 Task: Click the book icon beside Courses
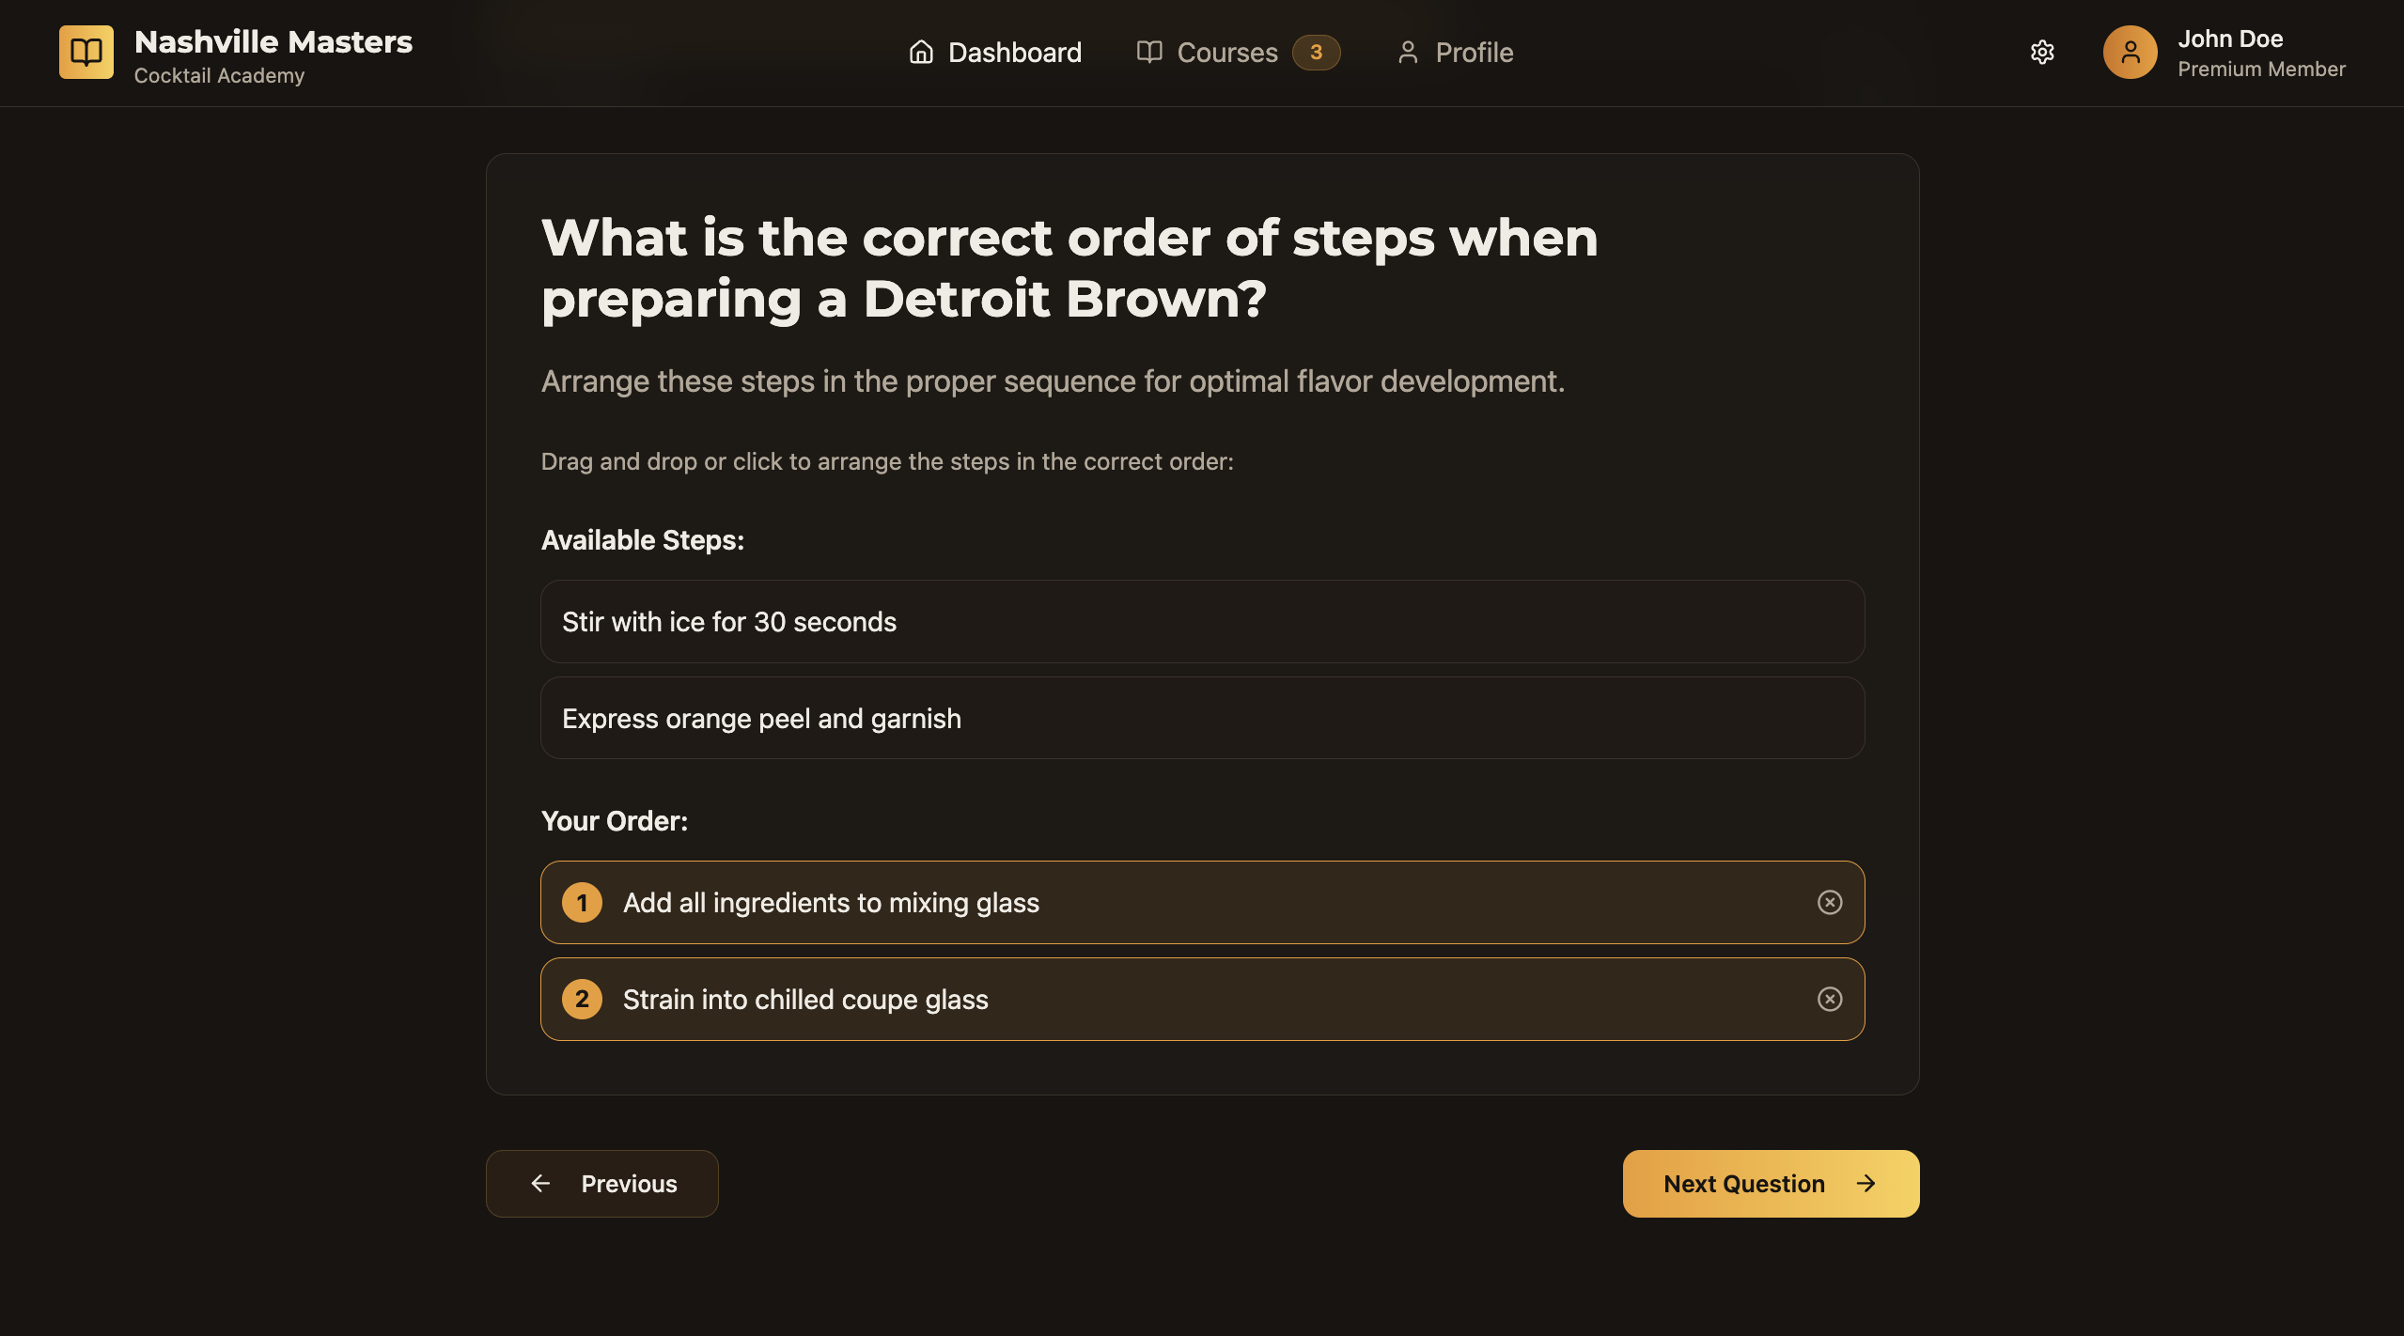pos(1149,52)
